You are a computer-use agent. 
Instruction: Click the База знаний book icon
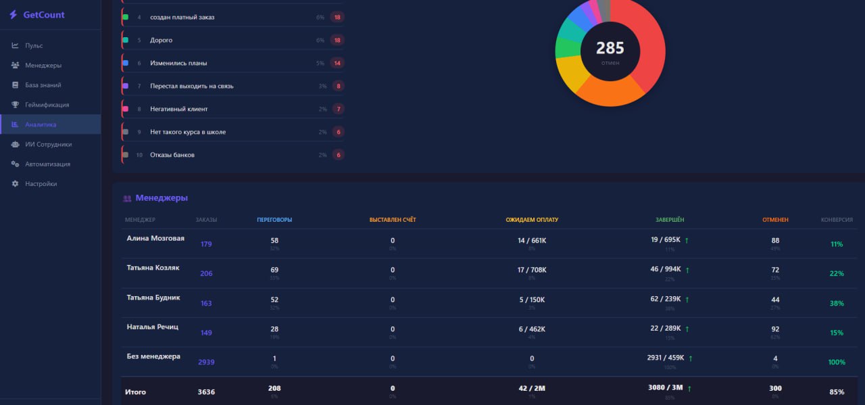click(15, 85)
